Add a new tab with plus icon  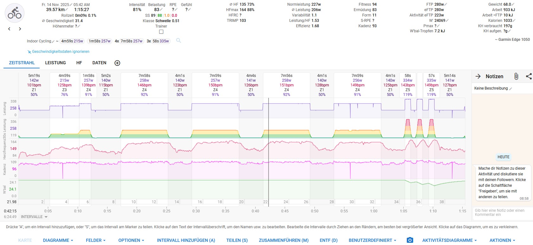coord(117,63)
